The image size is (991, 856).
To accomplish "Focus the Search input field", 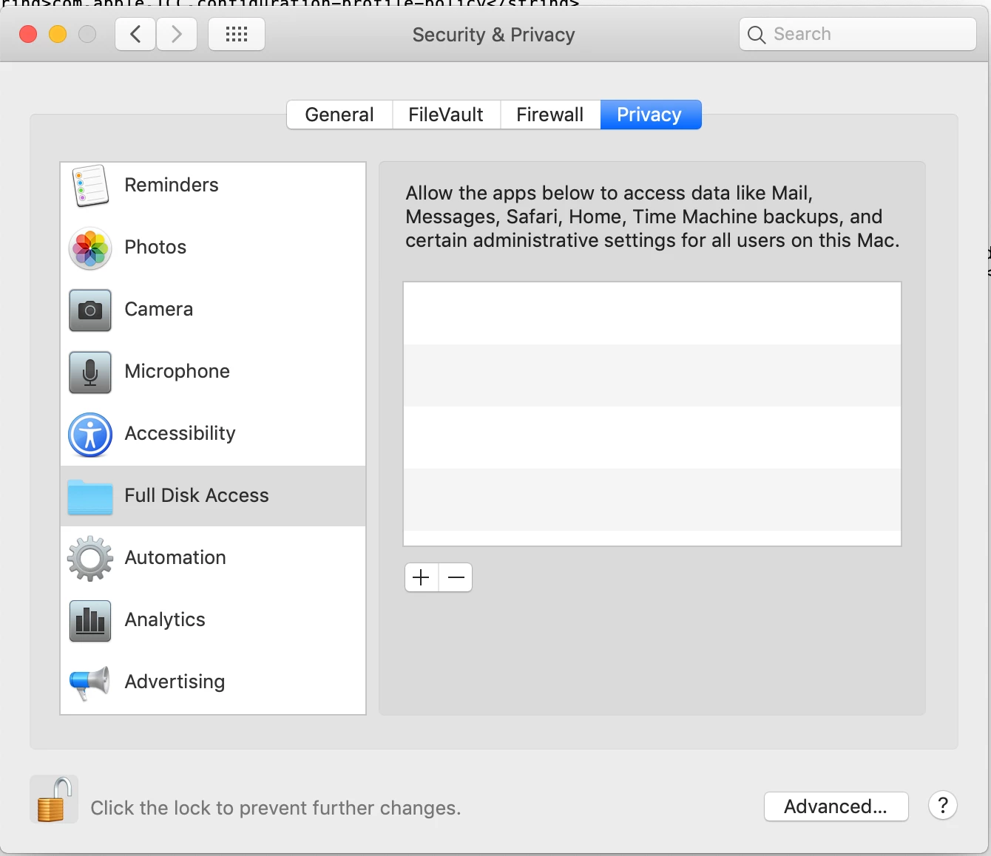I will click(x=858, y=34).
